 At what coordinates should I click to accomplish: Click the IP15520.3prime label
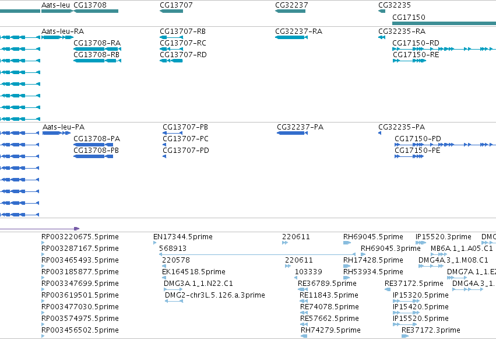[x=444, y=237]
